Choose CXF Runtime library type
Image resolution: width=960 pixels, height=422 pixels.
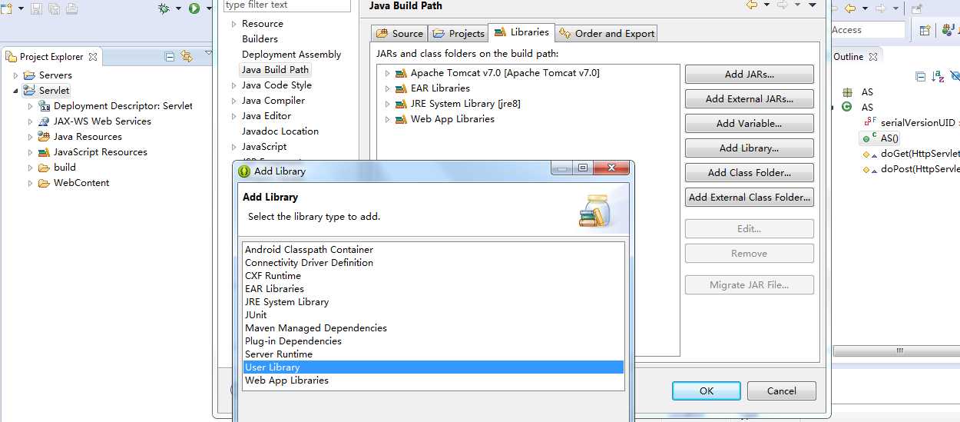(433, 276)
